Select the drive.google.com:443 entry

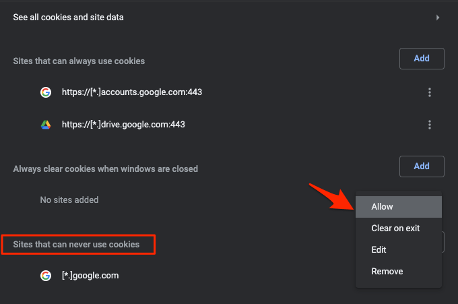[123, 125]
